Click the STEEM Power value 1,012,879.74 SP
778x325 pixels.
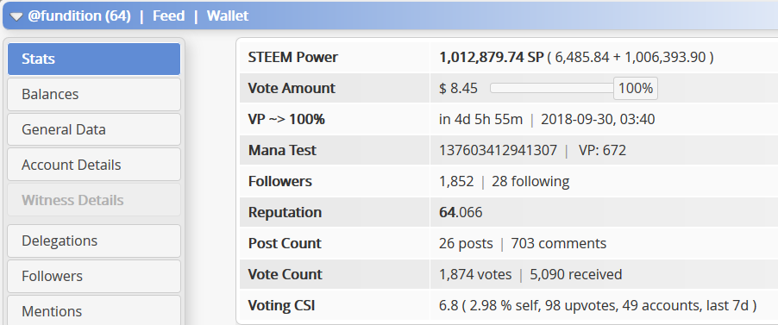492,57
